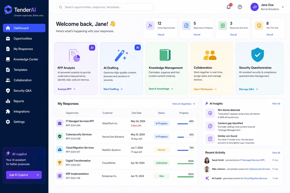
Task: Click the Similar win found insight icon
Action: (210, 139)
